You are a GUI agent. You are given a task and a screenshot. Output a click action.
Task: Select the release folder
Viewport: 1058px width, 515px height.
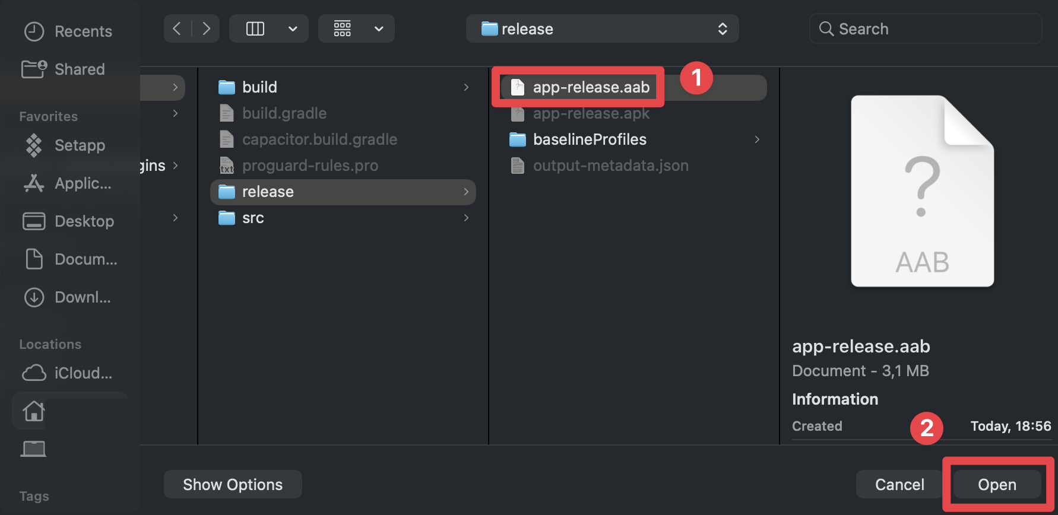coord(343,192)
